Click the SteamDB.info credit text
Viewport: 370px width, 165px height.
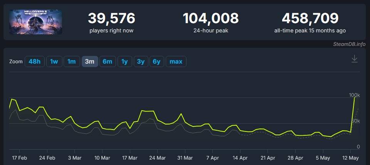pyautogui.click(x=349, y=44)
